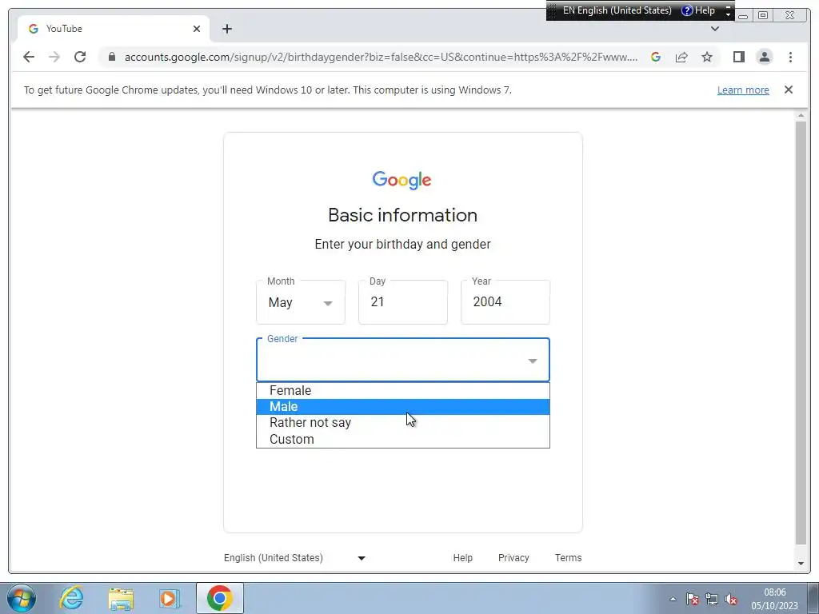Image resolution: width=819 pixels, height=614 pixels.
Task: Click the Day input field
Action: click(x=403, y=302)
